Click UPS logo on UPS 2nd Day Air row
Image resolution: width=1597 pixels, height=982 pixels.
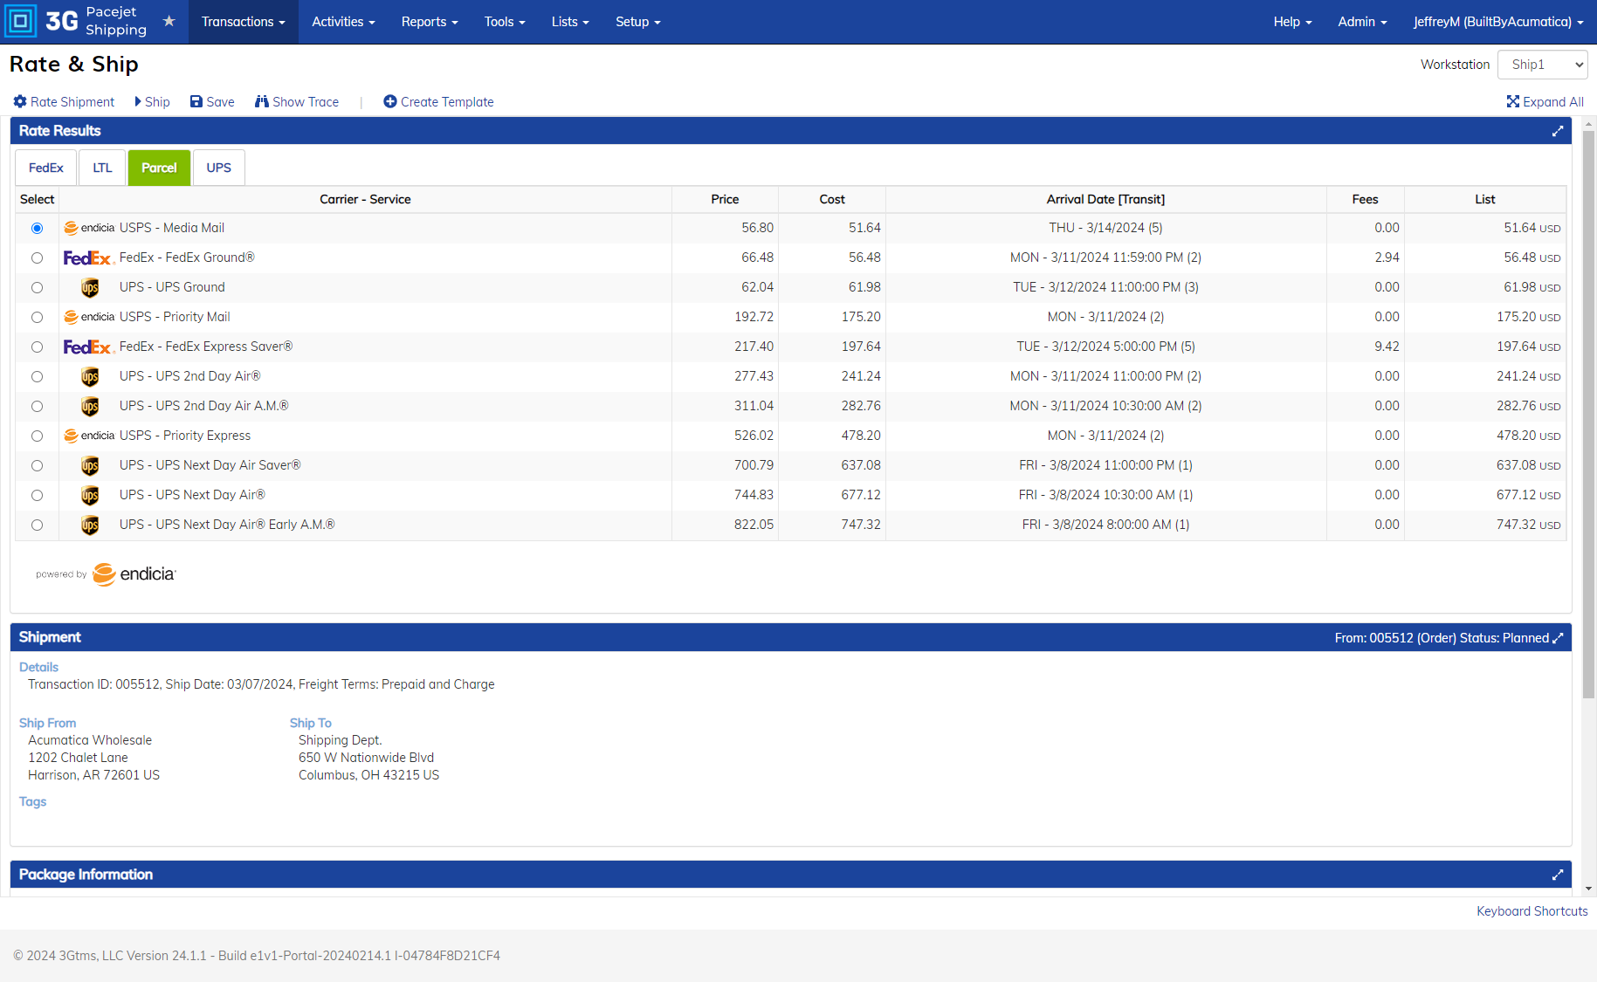[x=90, y=377]
